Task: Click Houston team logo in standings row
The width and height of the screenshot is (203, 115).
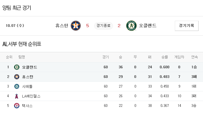Action: pyautogui.click(x=17, y=77)
